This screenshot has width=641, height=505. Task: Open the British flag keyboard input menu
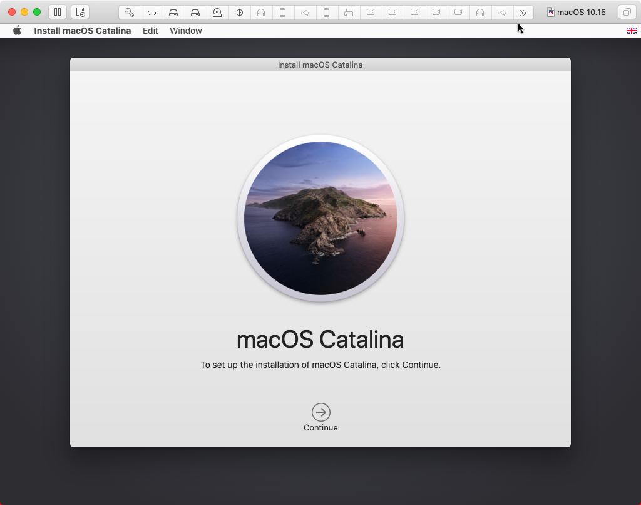[x=632, y=29]
